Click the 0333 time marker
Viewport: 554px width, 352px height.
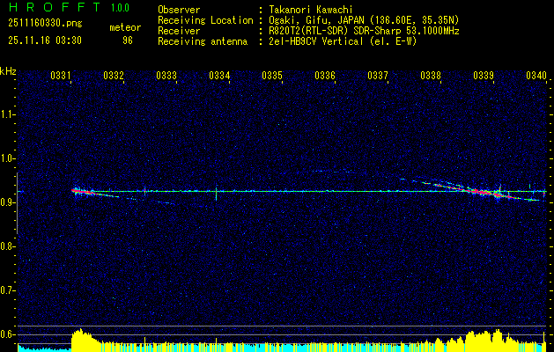pos(166,75)
